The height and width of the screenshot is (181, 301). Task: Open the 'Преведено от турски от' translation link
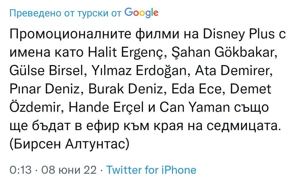click(x=66, y=13)
